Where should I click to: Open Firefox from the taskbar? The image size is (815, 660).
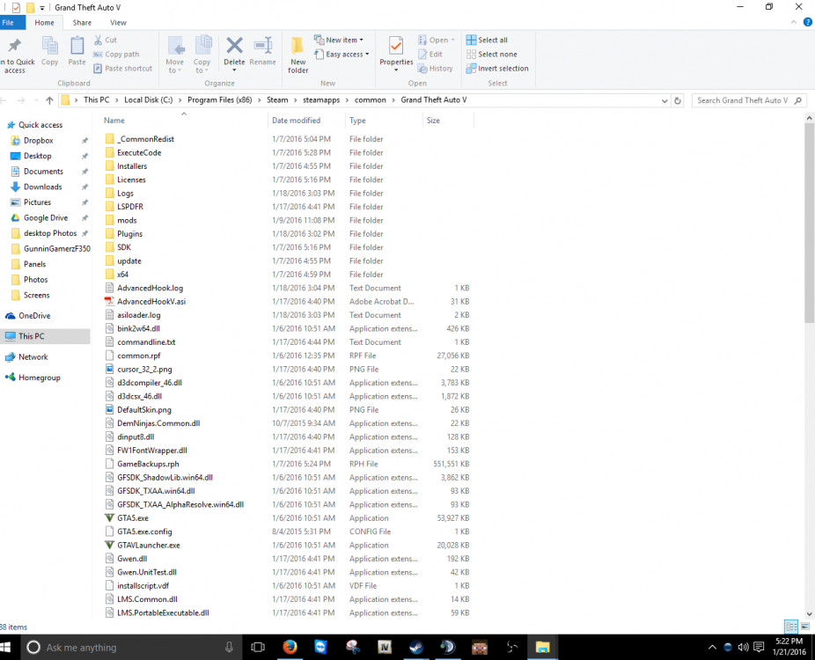pos(290,647)
